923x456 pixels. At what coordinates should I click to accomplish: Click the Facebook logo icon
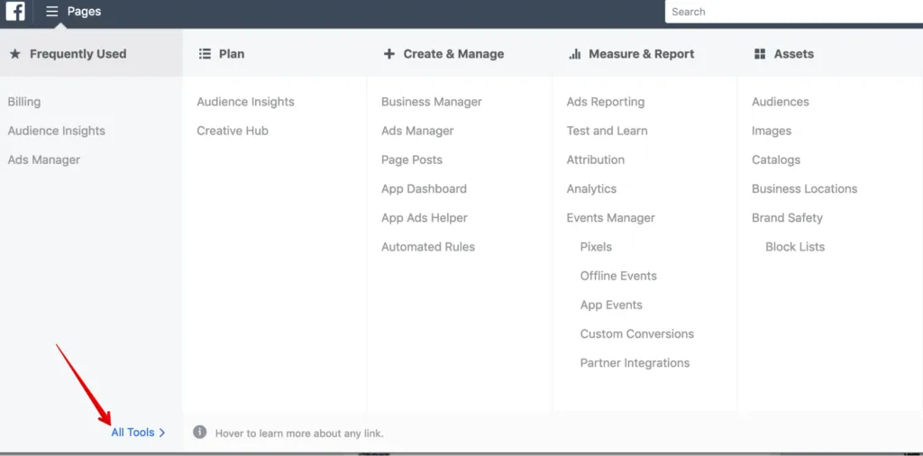pyautogui.click(x=15, y=11)
